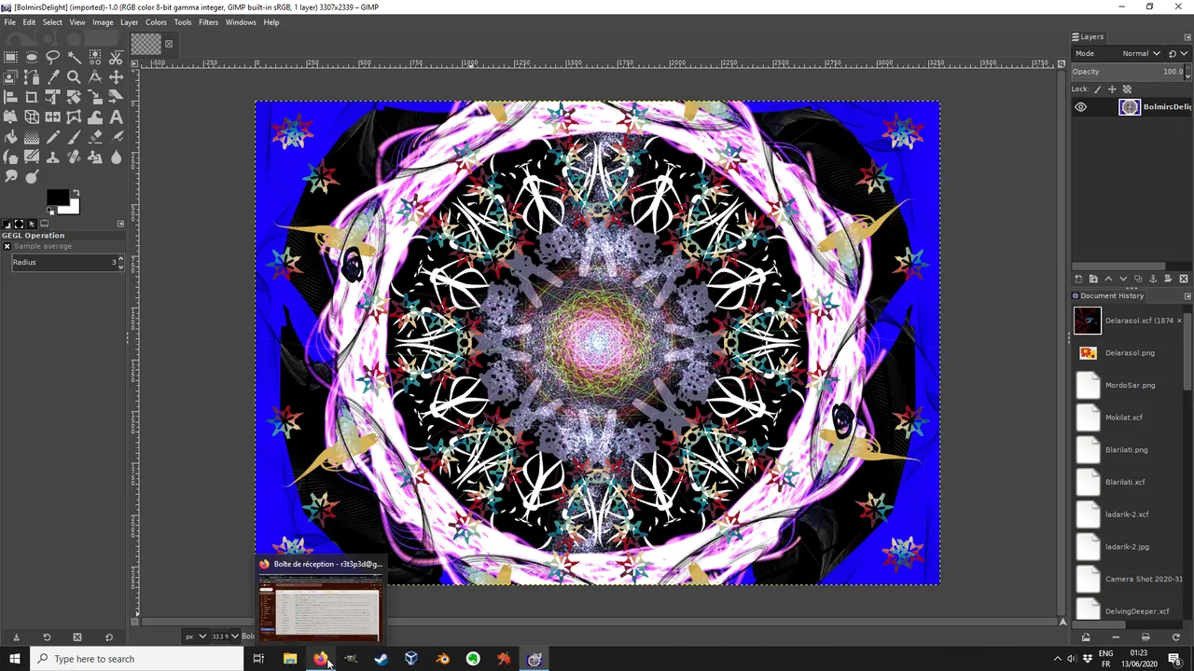Open the Filters menu
1194x671 pixels.
coord(208,22)
